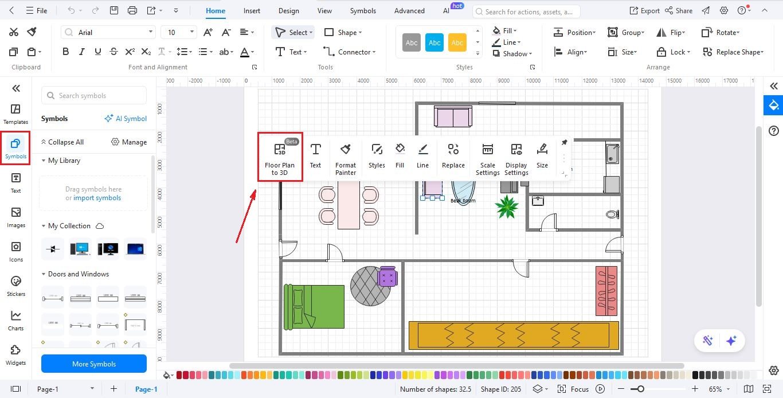The width and height of the screenshot is (783, 398).
Task: Click the AI Symbol button
Action: [x=126, y=119]
